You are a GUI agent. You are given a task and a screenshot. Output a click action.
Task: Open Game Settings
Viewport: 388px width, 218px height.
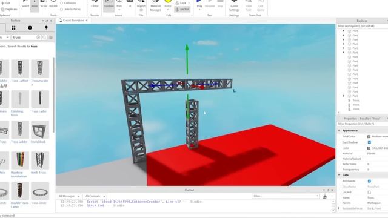click(234, 5)
